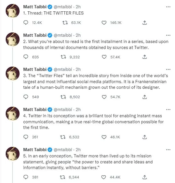Open the profile avatar beside tweet number 5

13,154
